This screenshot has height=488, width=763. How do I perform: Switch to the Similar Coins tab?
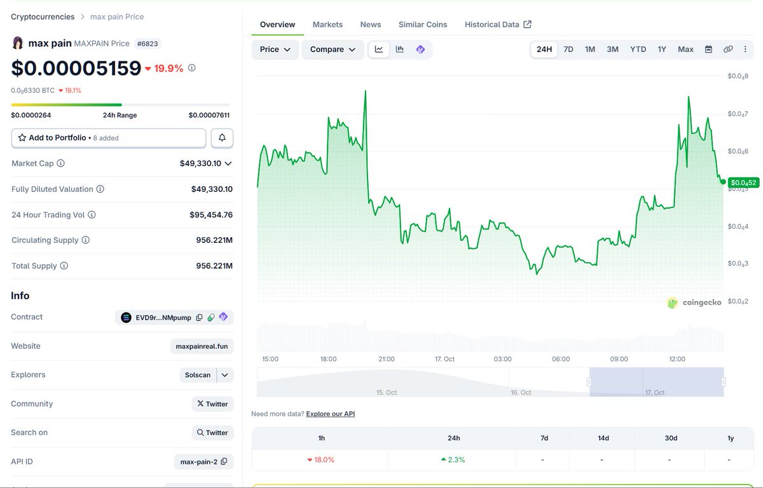click(x=423, y=24)
